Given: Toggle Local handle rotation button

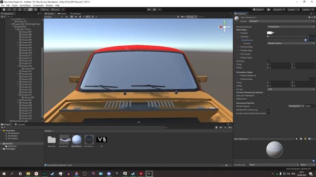Looking at the screenshot, I should (55, 9).
